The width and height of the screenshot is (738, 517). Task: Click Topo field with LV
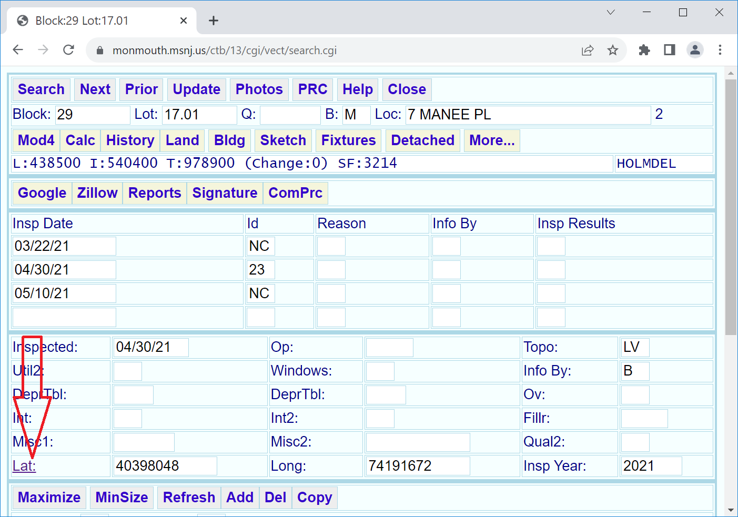[635, 347]
